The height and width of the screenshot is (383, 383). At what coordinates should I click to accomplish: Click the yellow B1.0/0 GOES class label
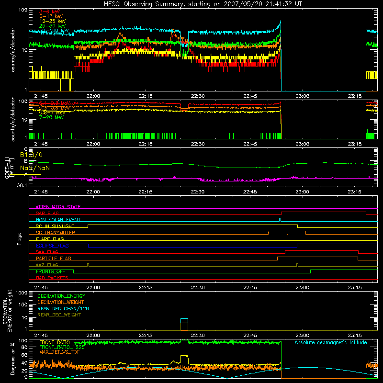[31, 155]
